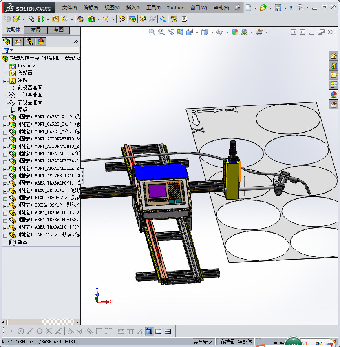Select the 前视基准面 plane

pyautogui.click(x=30, y=88)
